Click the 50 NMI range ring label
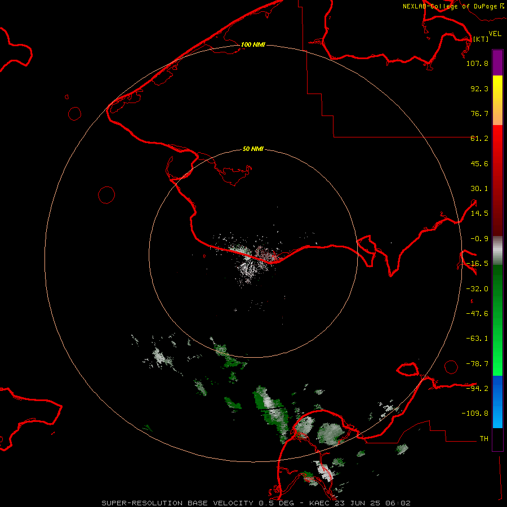The width and height of the screenshot is (507, 507). tap(253, 149)
